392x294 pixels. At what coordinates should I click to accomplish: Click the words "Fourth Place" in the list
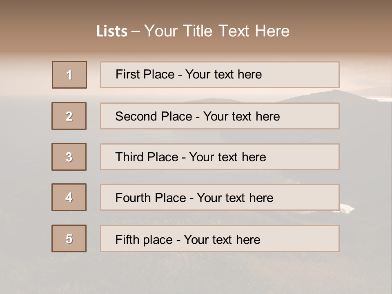coord(151,198)
